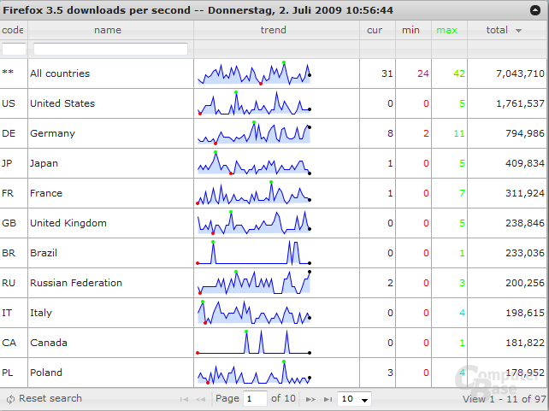Image resolution: width=549 pixels, height=411 pixels.
Task: Click the Poland trend sparkline
Action: coord(253,373)
